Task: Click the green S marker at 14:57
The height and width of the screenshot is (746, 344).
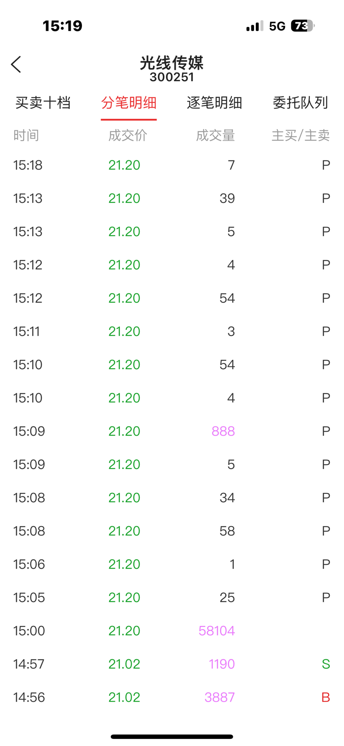Action: (326, 664)
